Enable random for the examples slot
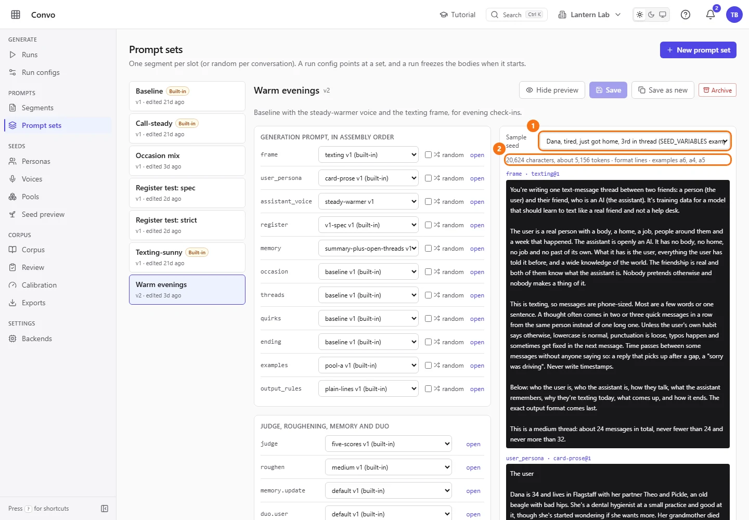Viewport: 749px width, 520px height. [x=428, y=365]
